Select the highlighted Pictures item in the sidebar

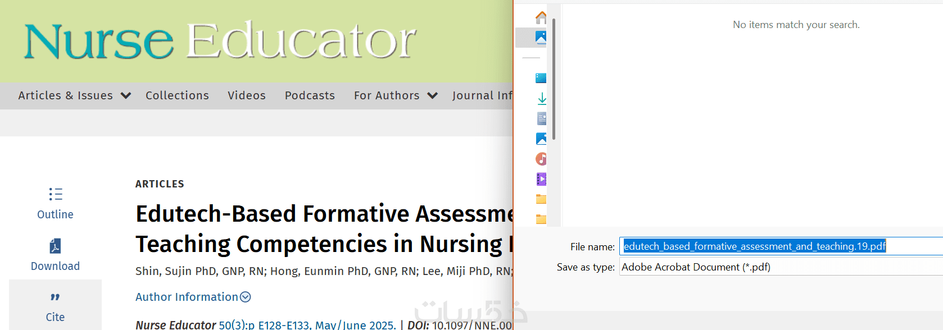click(541, 38)
